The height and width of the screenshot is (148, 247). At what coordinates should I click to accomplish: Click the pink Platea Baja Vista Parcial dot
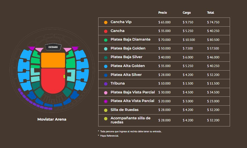coord(106,93)
